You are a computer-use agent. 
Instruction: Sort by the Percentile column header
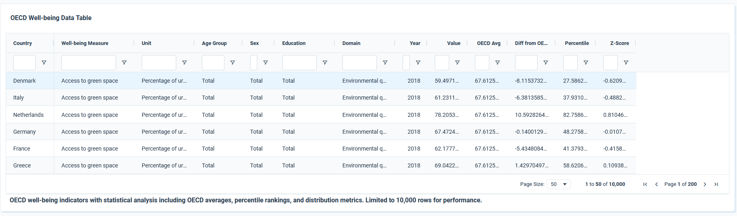click(576, 43)
